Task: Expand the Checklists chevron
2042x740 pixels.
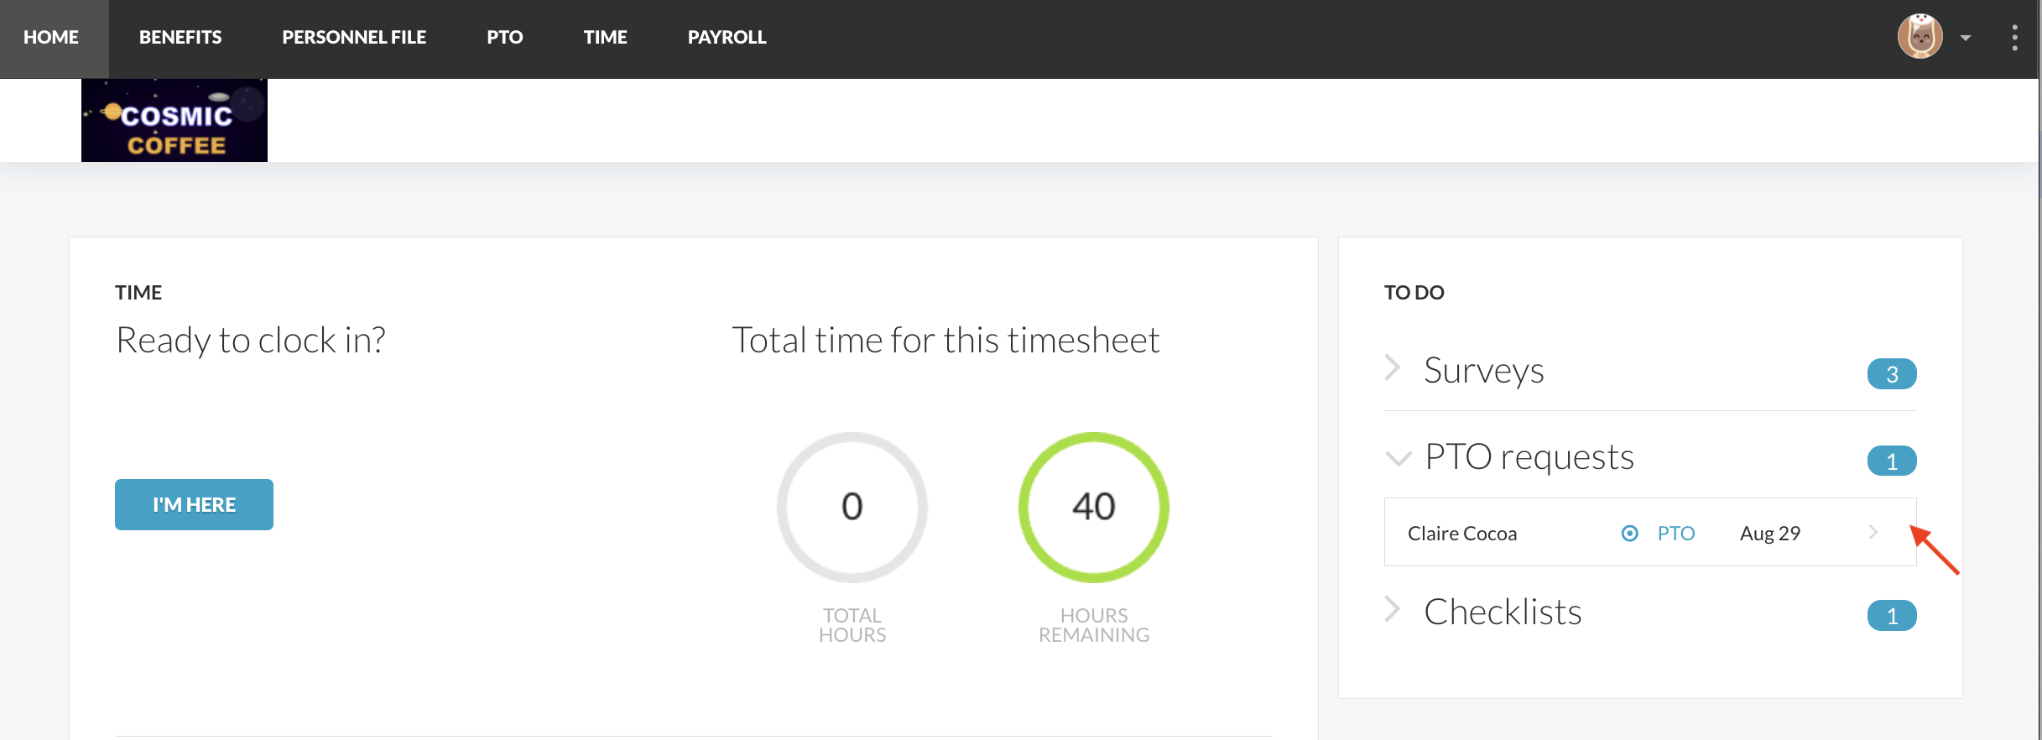Action: pos(1393,609)
